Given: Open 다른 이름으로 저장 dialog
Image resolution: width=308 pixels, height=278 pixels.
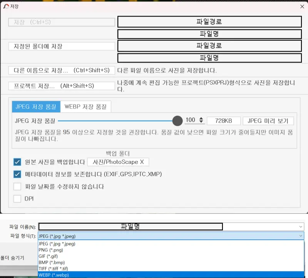Looking at the screenshot, I should point(61,70).
